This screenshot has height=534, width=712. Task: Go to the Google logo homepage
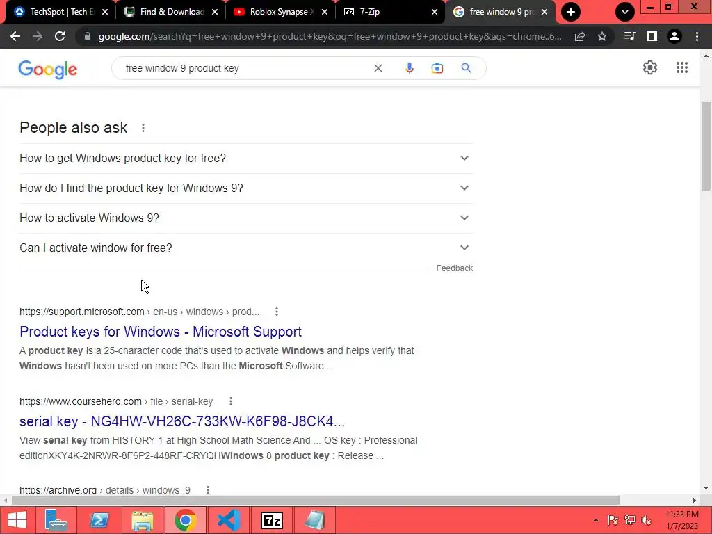(x=48, y=70)
